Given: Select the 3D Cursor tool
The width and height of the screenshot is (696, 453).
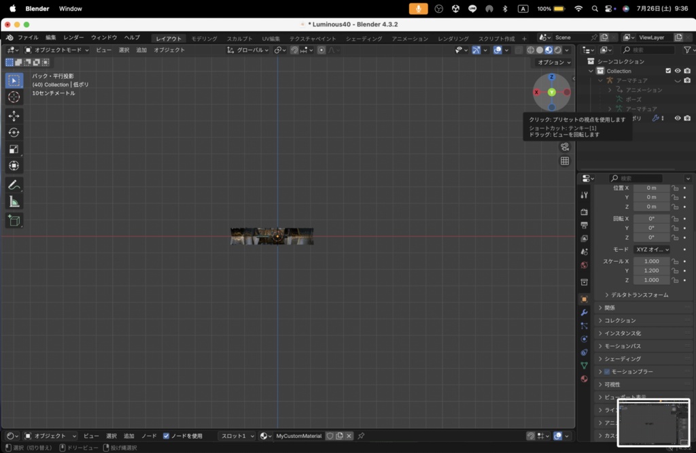Looking at the screenshot, I should [x=14, y=97].
